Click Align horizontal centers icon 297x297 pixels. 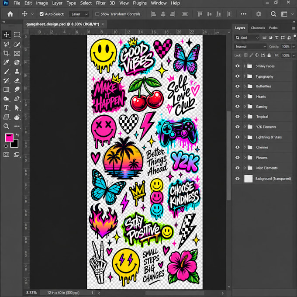(x=163, y=14)
